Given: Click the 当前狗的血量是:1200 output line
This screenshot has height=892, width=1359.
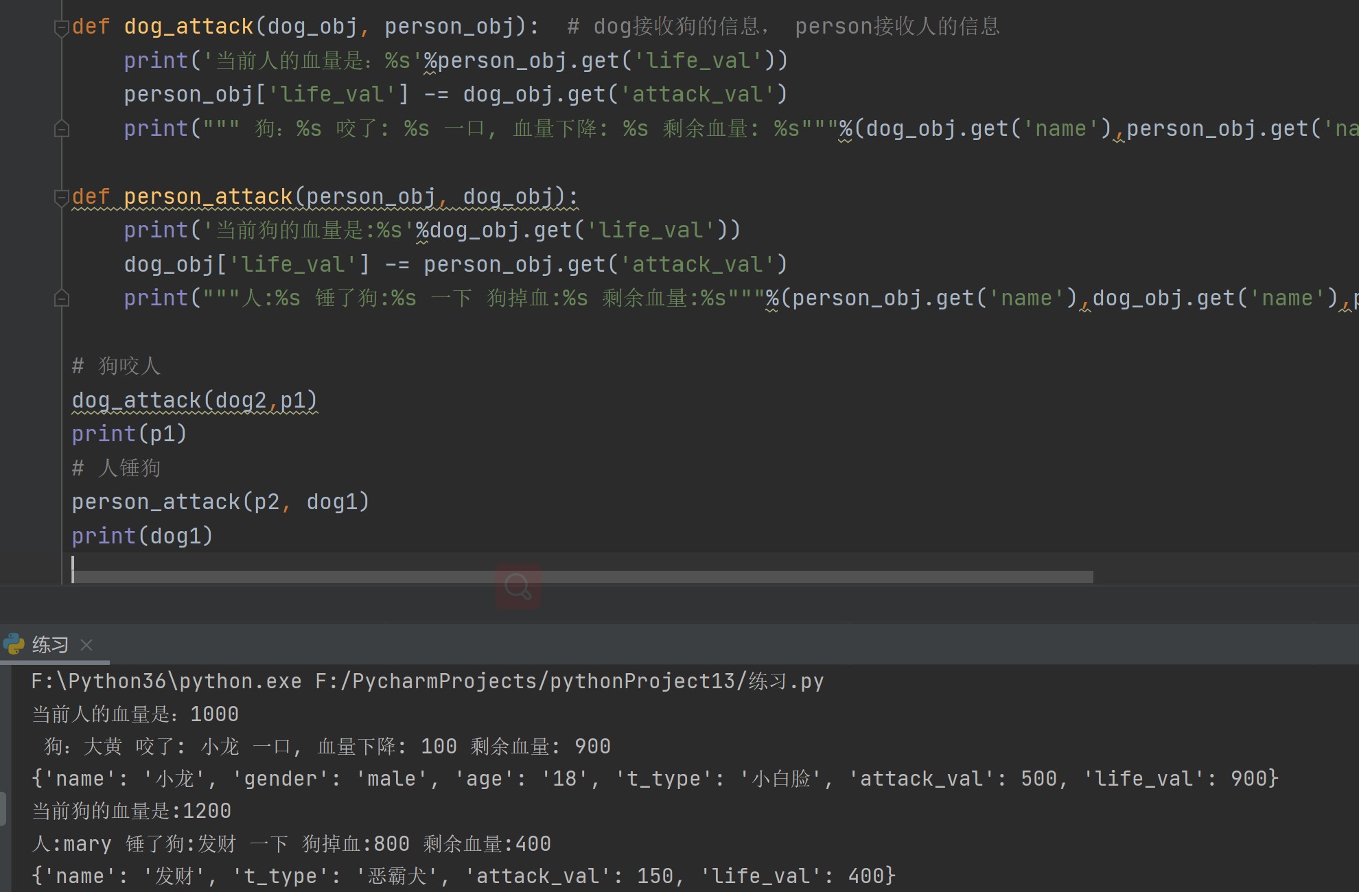Looking at the screenshot, I should (x=131, y=811).
